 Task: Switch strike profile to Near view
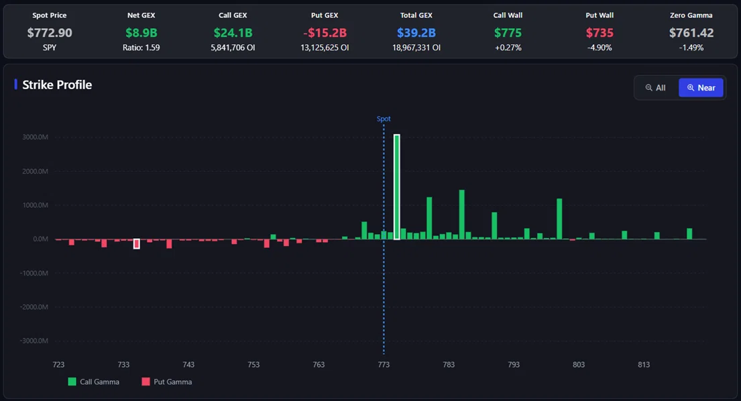[701, 88]
